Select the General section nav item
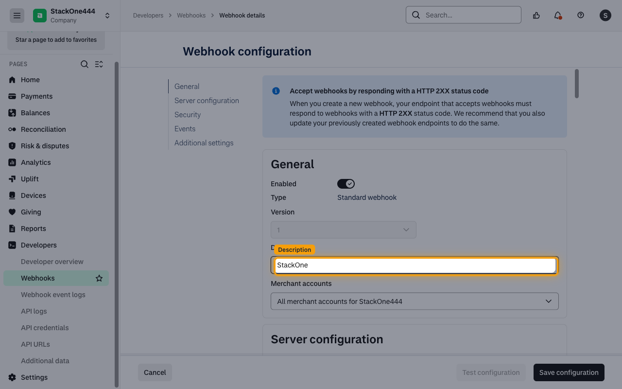Screen dimensions: 622x389 (187, 87)
